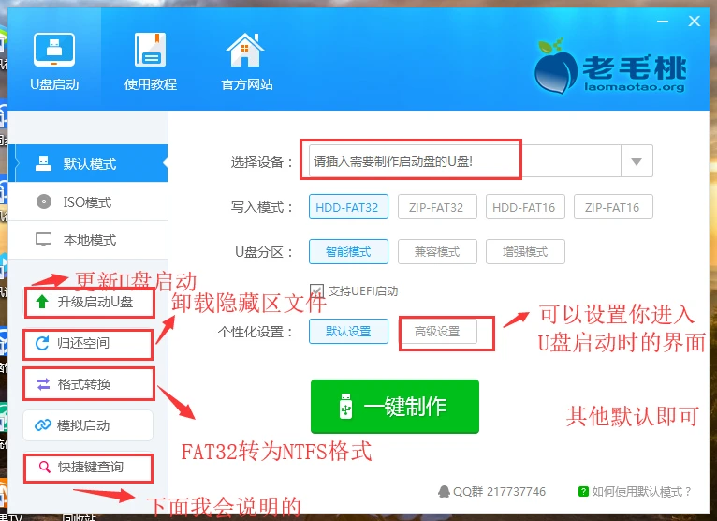The width and height of the screenshot is (717, 521).
Task: Switch to 本地模式 tab
Action: pyautogui.click(x=86, y=239)
